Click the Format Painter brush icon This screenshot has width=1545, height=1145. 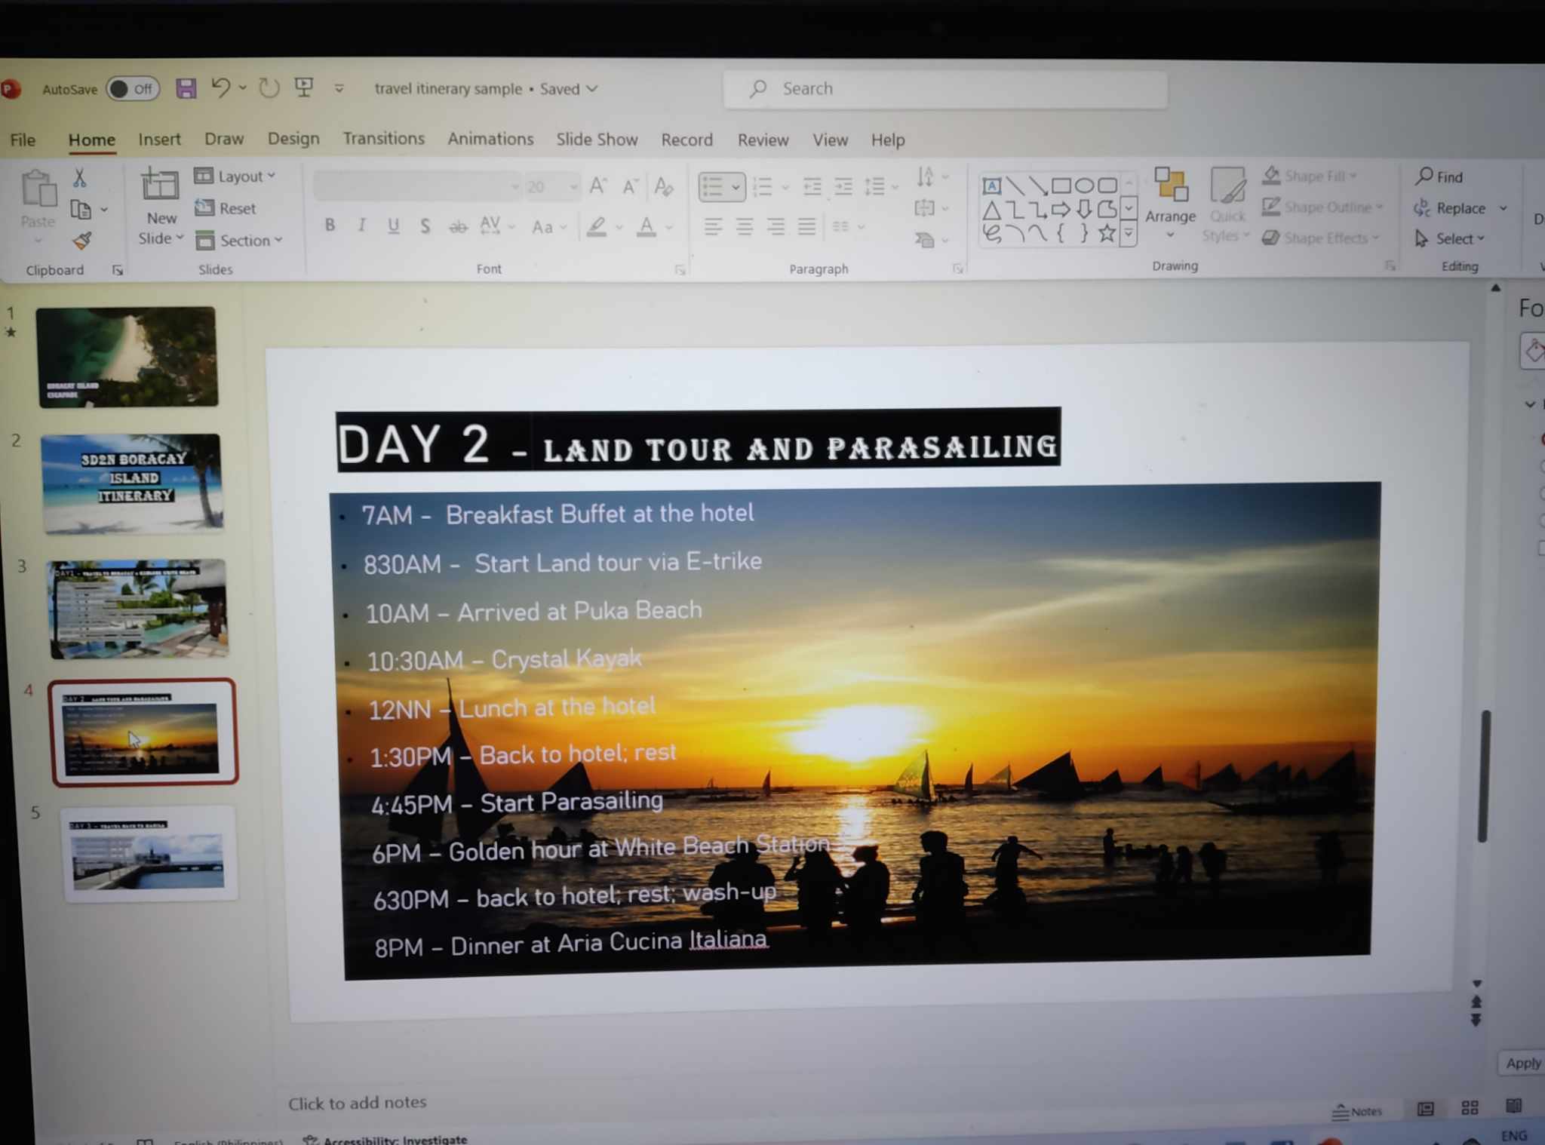81,241
